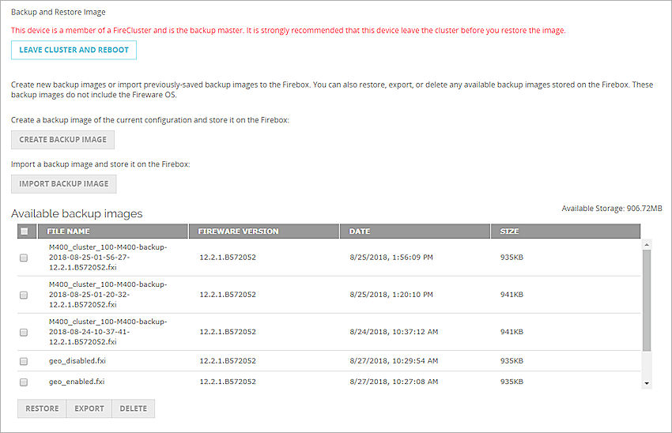Click Delete button below table
This screenshot has width=672, height=433.
tap(133, 409)
